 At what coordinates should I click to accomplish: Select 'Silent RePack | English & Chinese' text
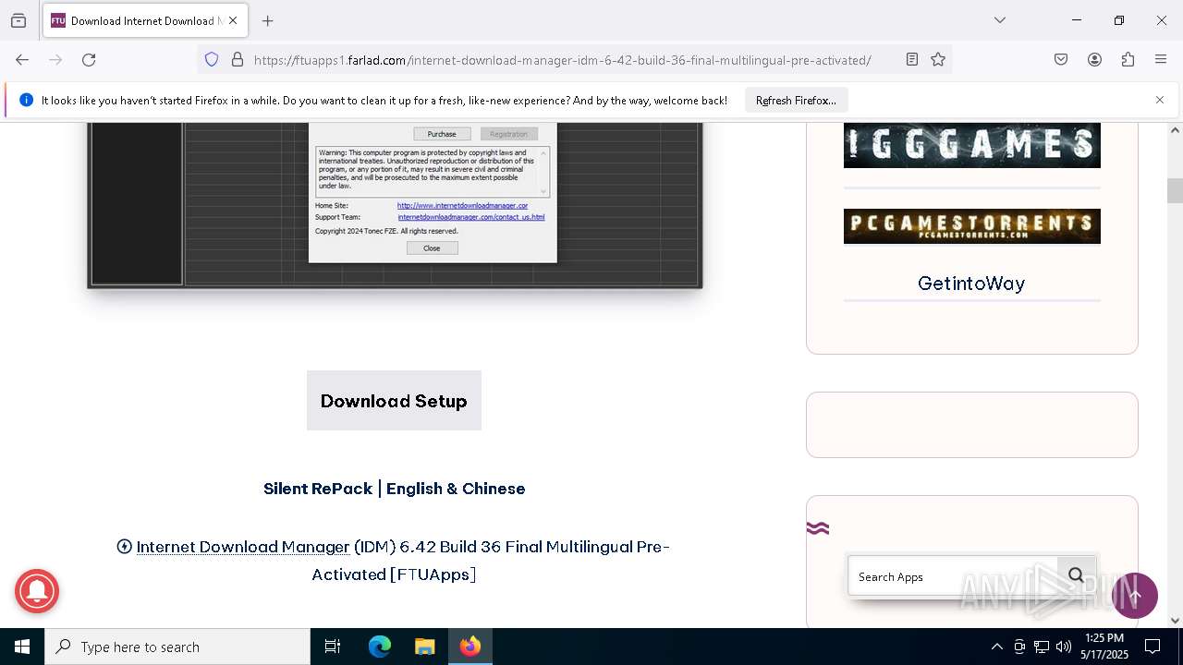(x=394, y=489)
